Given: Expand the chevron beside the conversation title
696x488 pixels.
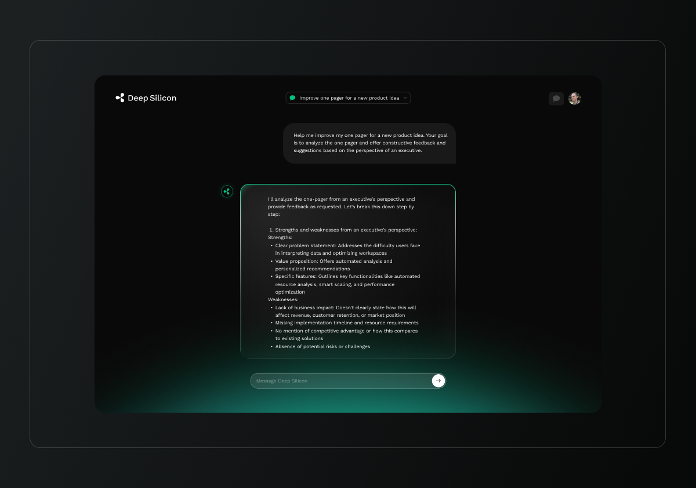Looking at the screenshot, I should click(405, 98).
